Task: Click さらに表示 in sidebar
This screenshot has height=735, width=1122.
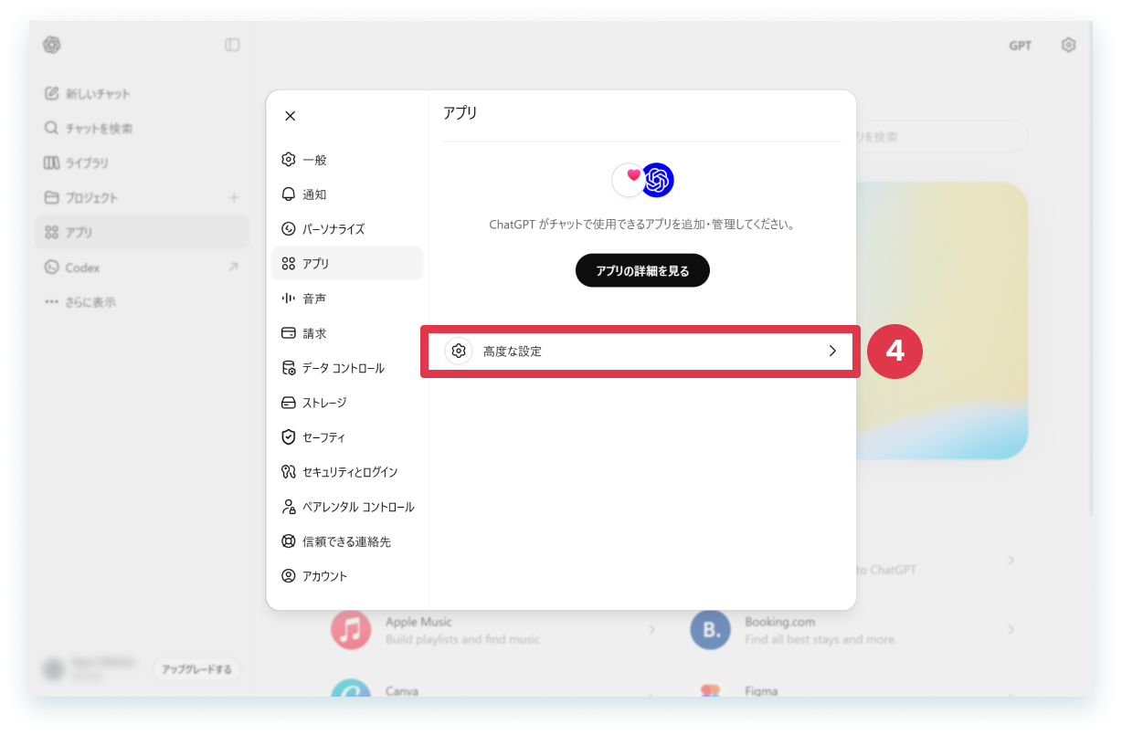Action: pyautogui.click(x=142, y=302)
